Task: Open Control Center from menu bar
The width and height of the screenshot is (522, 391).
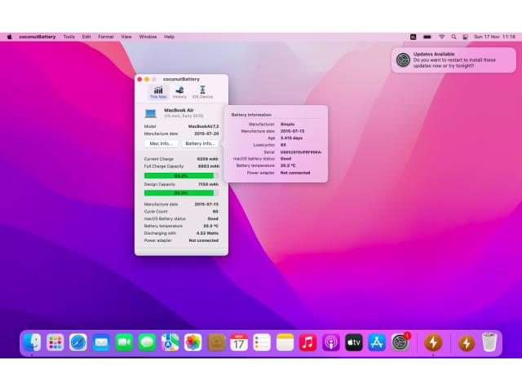Action: pos(466,37)
